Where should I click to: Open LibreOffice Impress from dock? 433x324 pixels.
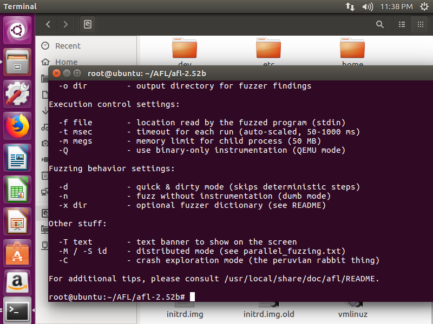click(17, 222)
